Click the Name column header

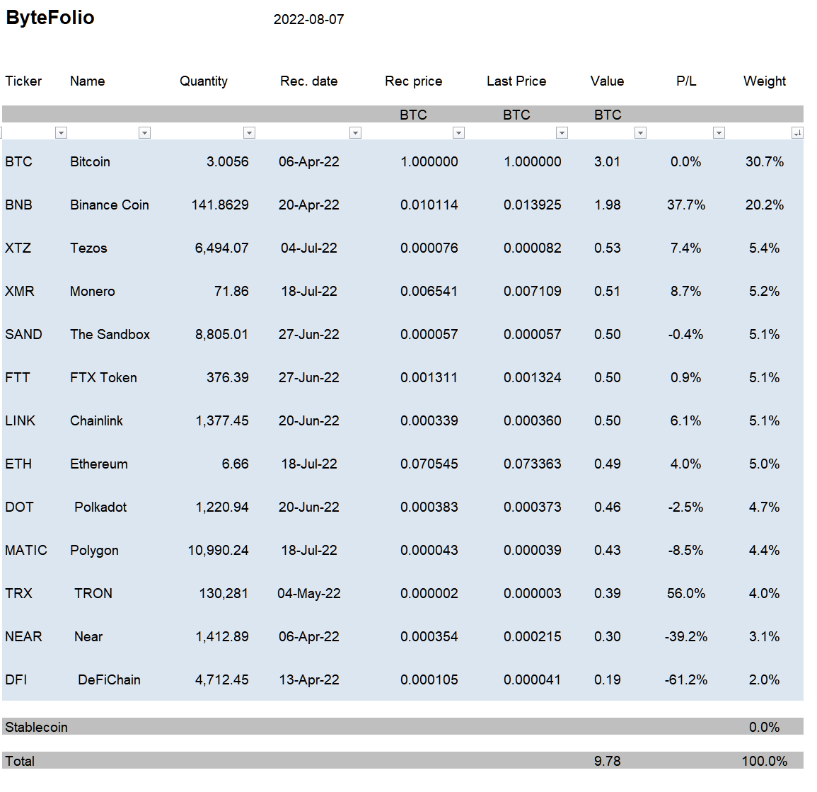click(88, 81)
